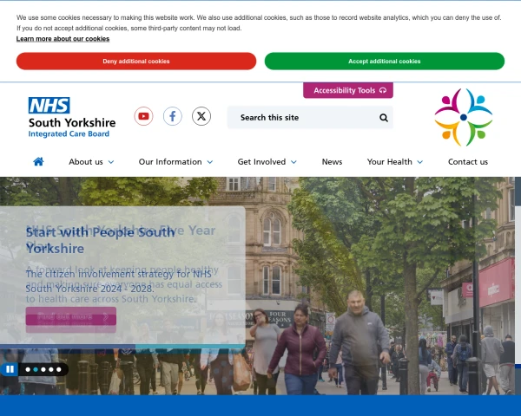Expand the About us dropdown menu

91,162
